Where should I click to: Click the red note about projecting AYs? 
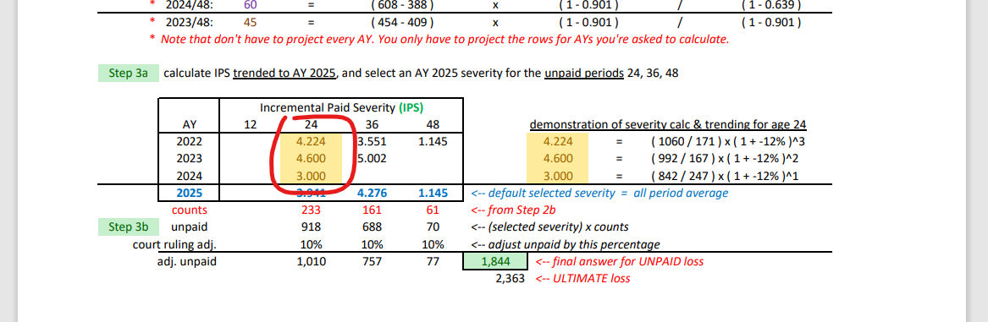click(444, 39)
